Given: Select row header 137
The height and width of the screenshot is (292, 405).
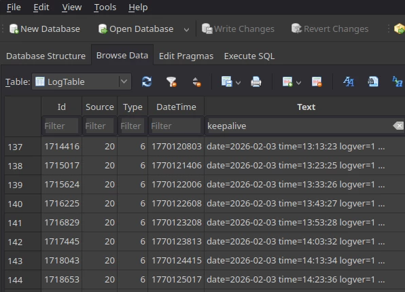Looking at the screenshot, I should tap(22, 147).
